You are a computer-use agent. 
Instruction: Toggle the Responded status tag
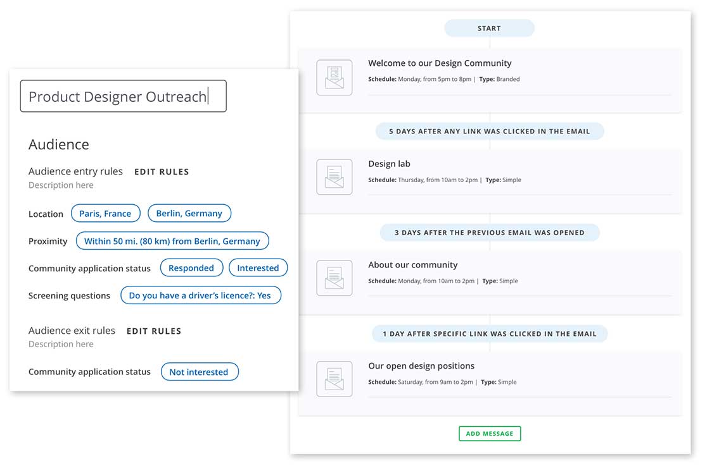click(x=191, y=268)
